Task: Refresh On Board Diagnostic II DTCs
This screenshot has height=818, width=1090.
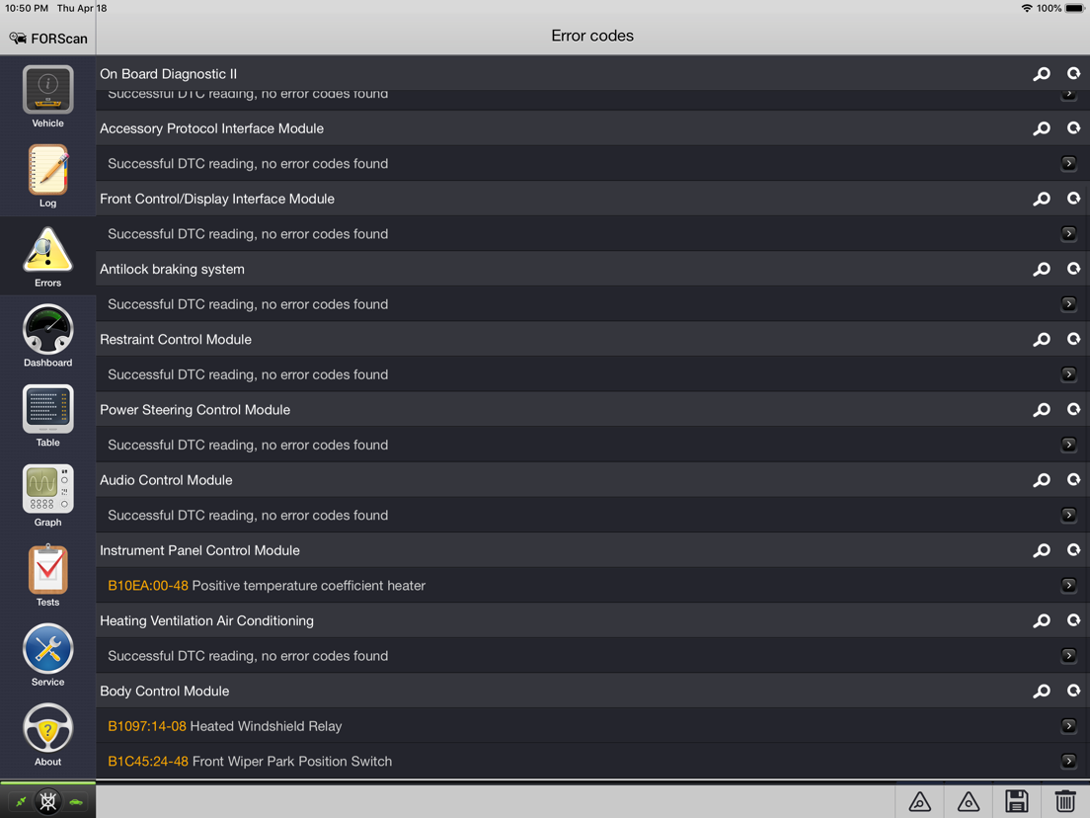Action: 1073,74
